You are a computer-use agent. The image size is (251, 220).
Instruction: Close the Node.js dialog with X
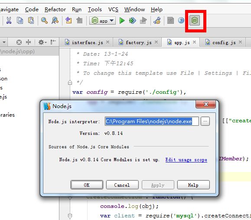click(x=205, y=104)
